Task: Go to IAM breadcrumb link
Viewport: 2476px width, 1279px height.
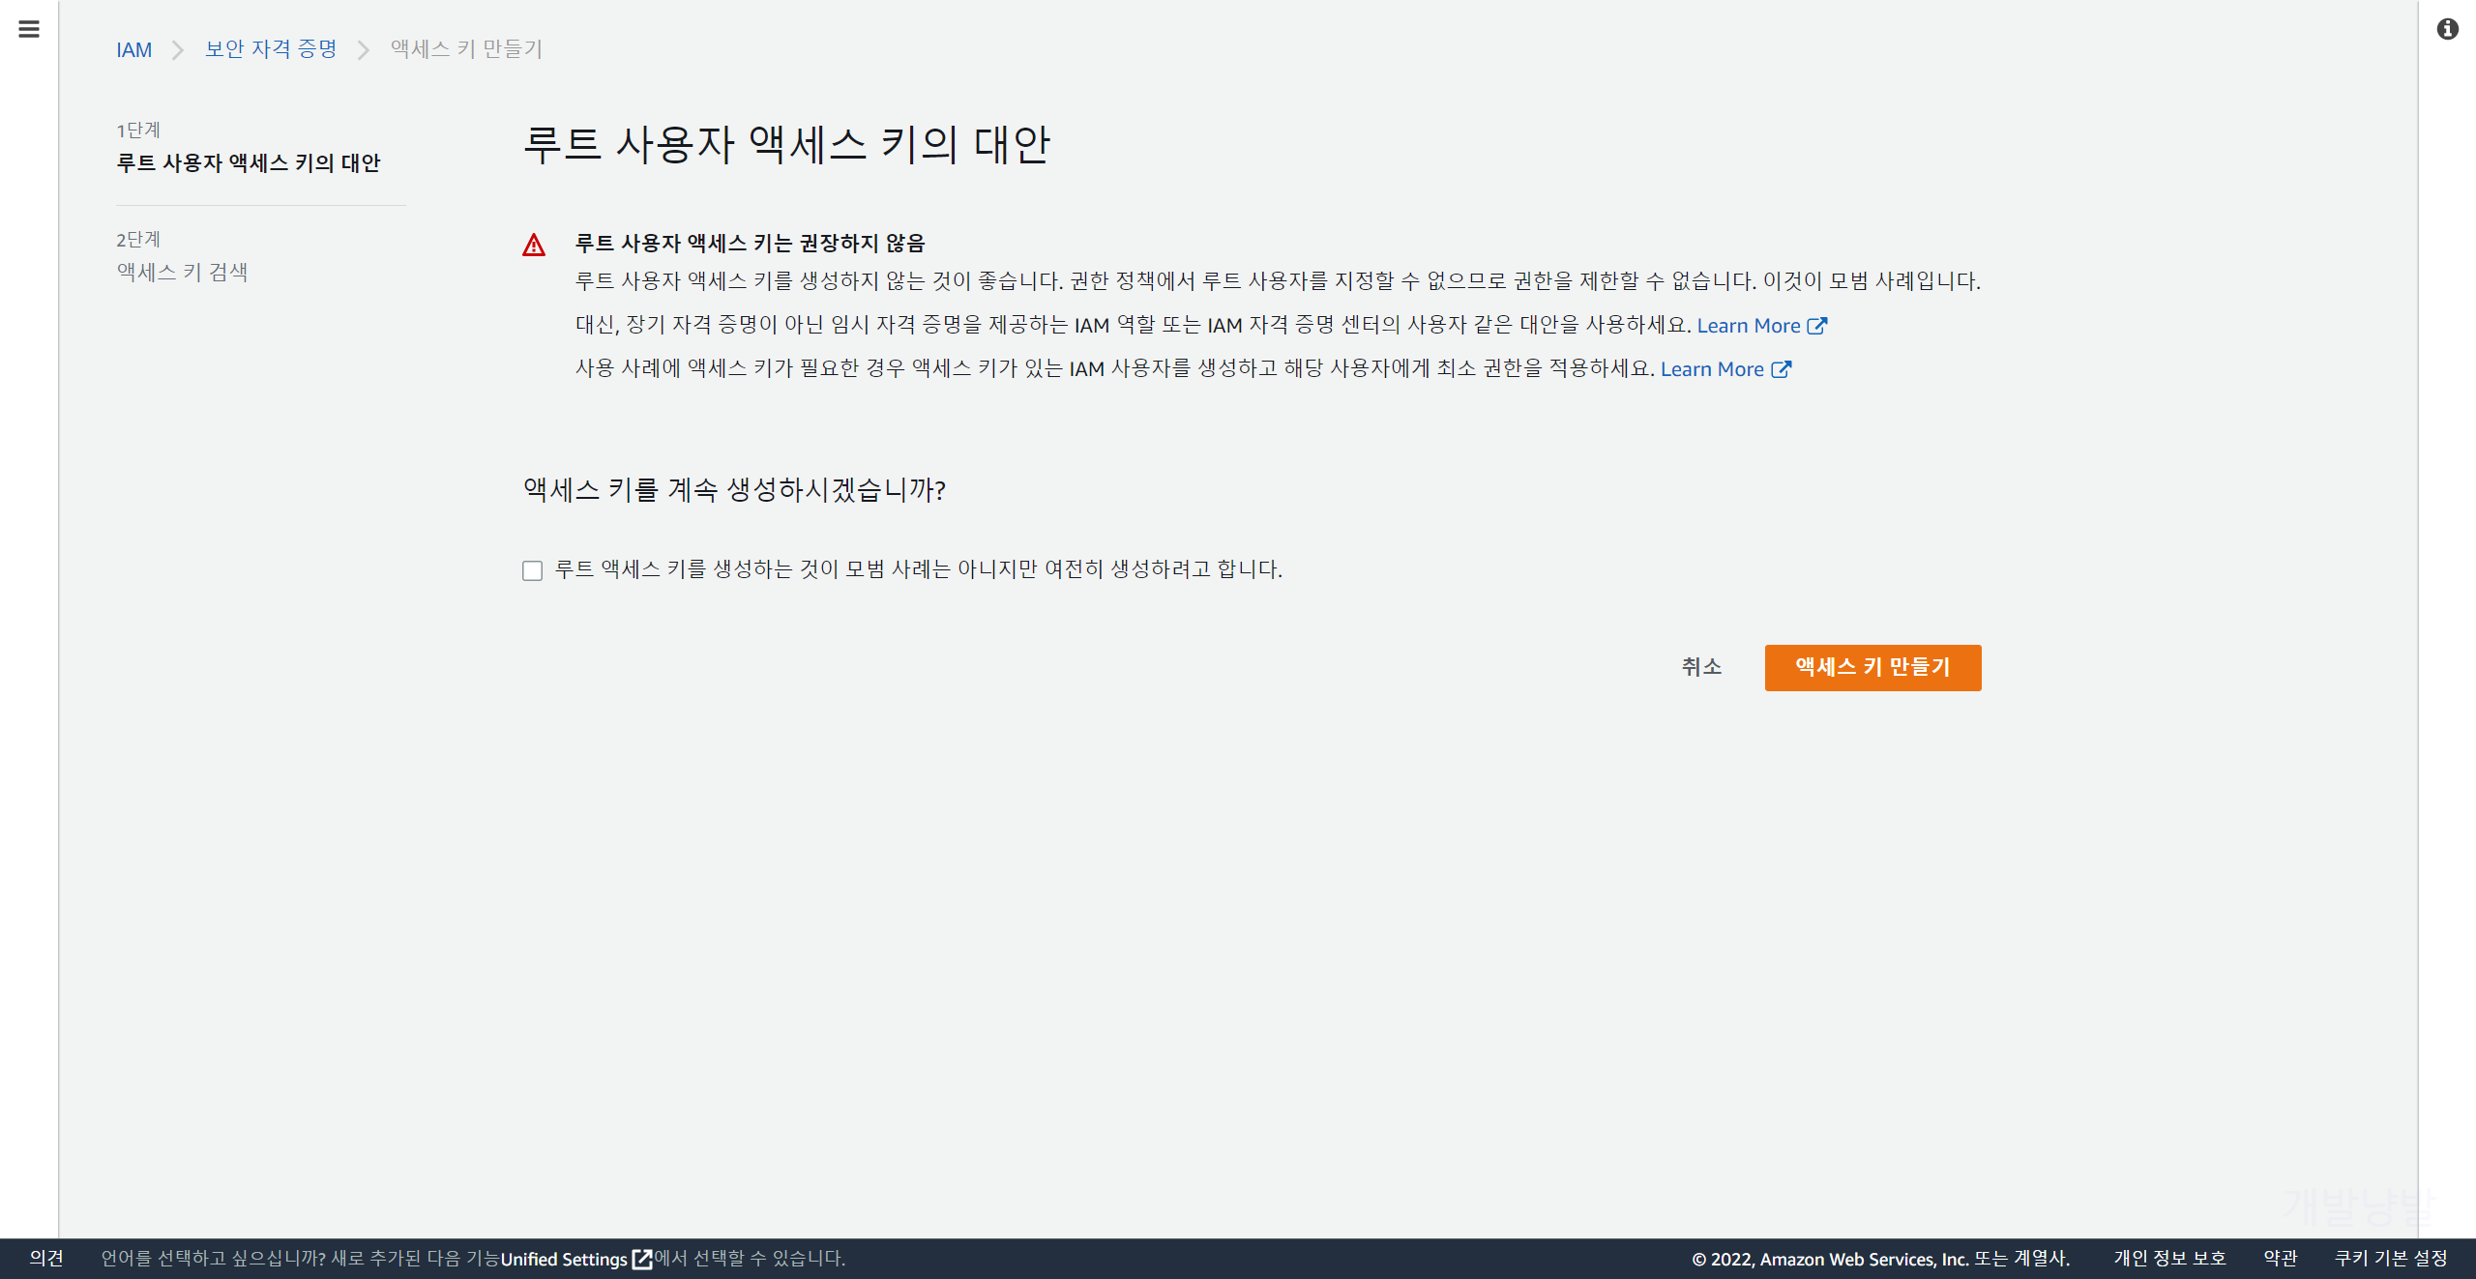Action: click(133, 50)
